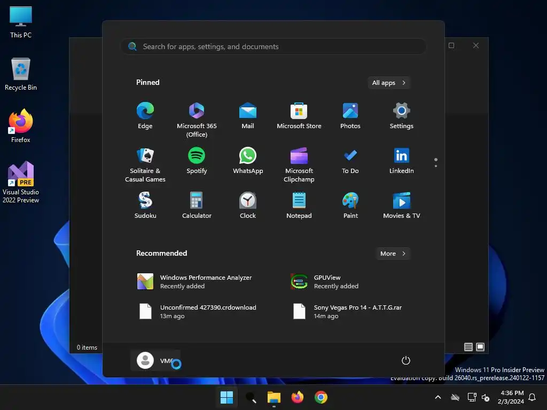Viewport: 547px width, 410px height.
Task: Launch Microsoft 365 (Office) from pinned apps
Action: click(197, 120)
